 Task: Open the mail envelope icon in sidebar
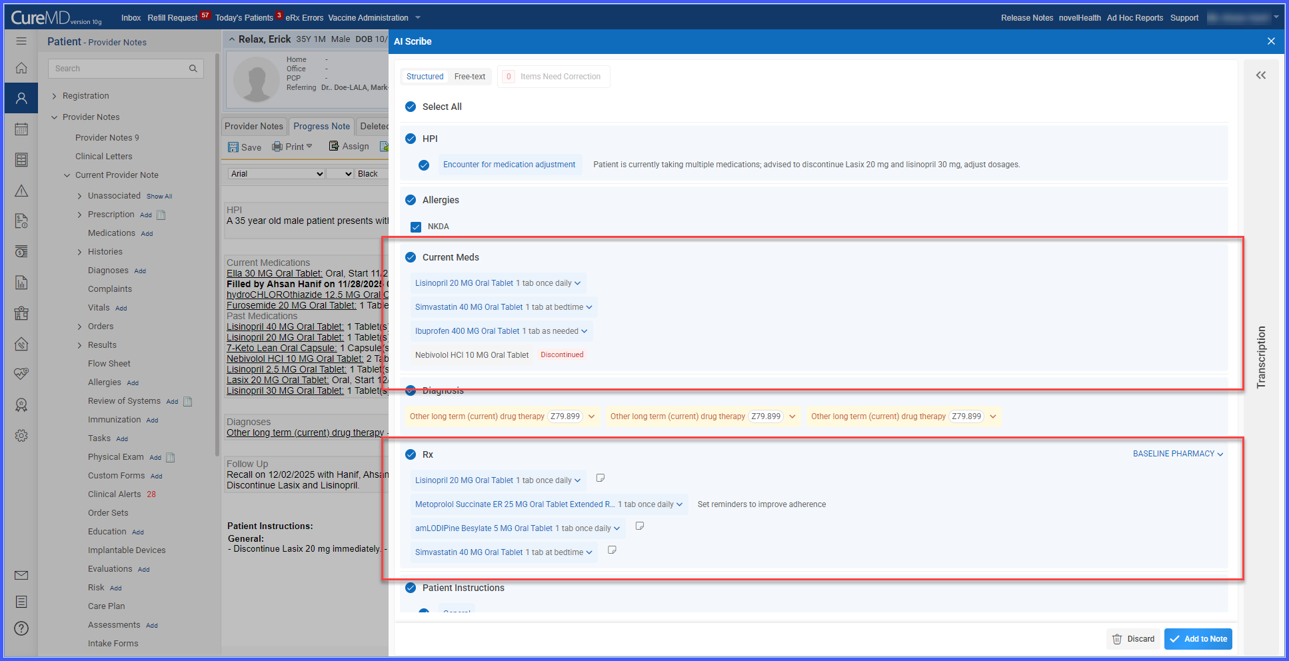pos(21,575)
